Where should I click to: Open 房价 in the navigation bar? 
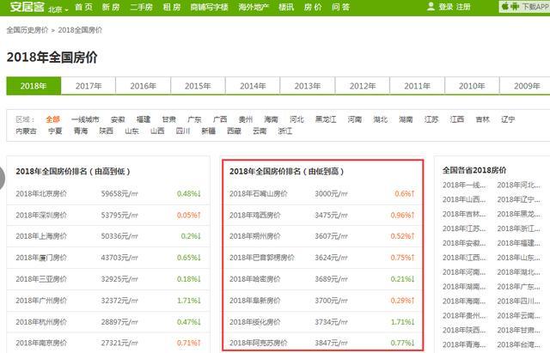pos(313,7)
